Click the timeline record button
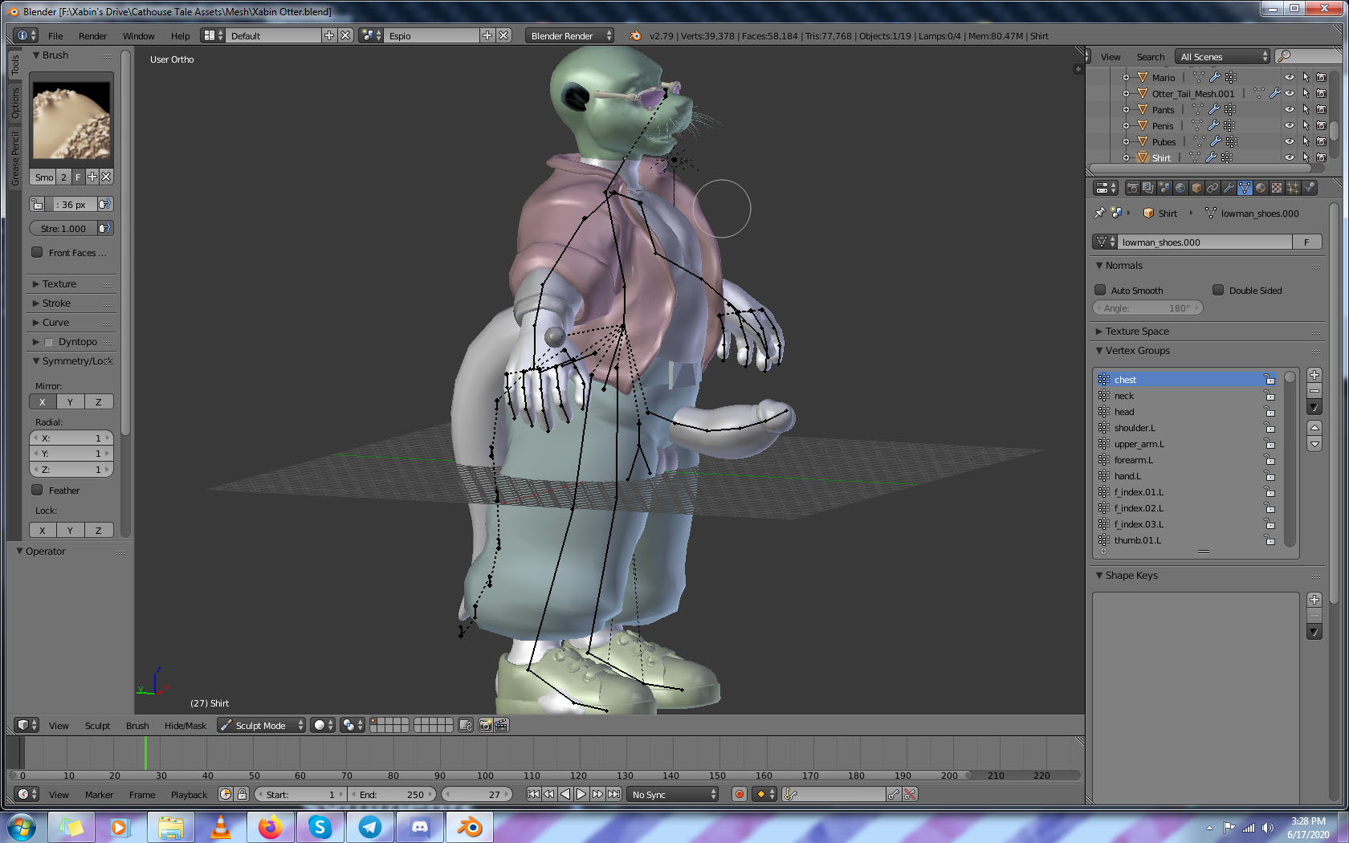This screenshot has width=1349, height=843. coord(740,794)
